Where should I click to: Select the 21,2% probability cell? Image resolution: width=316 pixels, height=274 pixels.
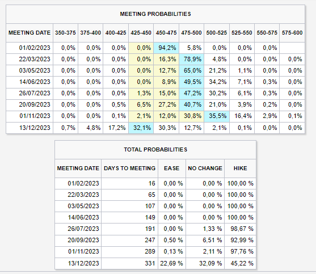point(217,70)
